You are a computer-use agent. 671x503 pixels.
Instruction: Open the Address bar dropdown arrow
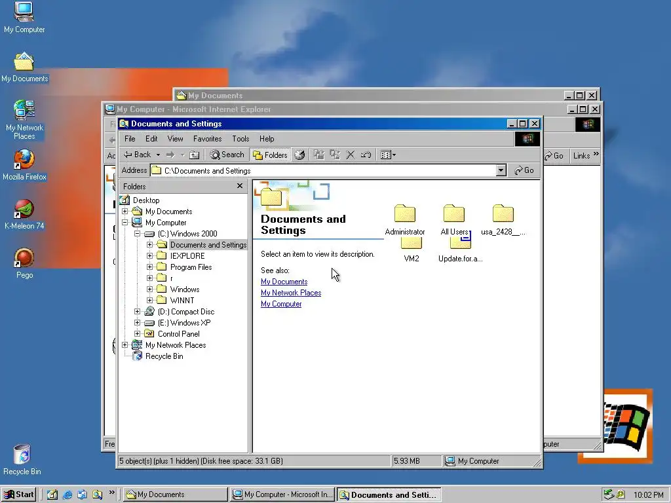point(501,171)
